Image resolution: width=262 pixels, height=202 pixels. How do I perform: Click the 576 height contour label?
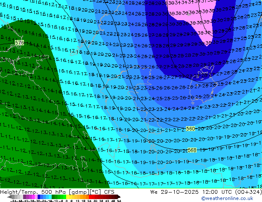pyautogui.click(x=19, y=42)
